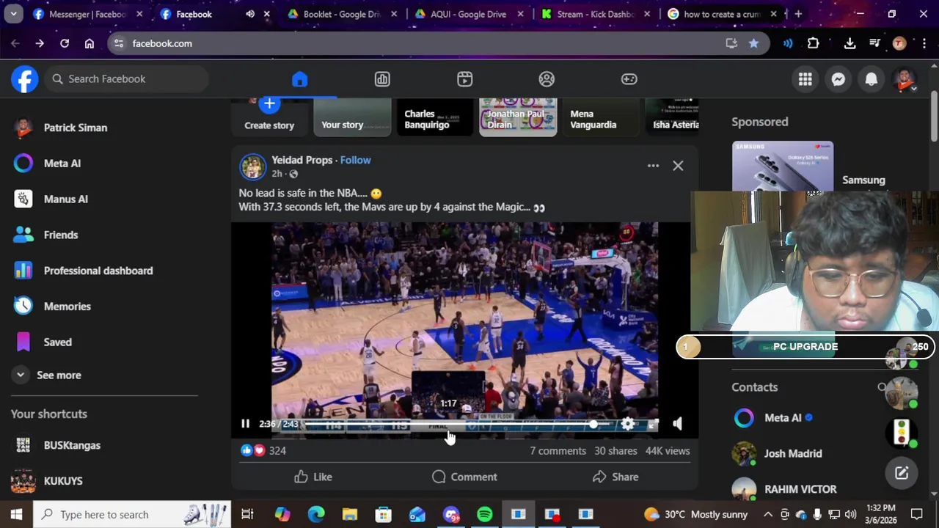Toggle video fullscreen mode

[654, 424]
